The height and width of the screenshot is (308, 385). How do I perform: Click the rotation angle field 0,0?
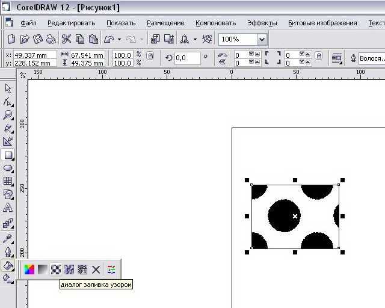(187, 58)
